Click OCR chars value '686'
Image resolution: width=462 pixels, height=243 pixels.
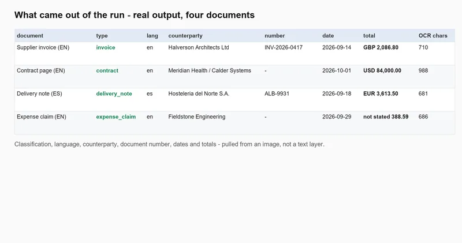[x=423, y=117]
